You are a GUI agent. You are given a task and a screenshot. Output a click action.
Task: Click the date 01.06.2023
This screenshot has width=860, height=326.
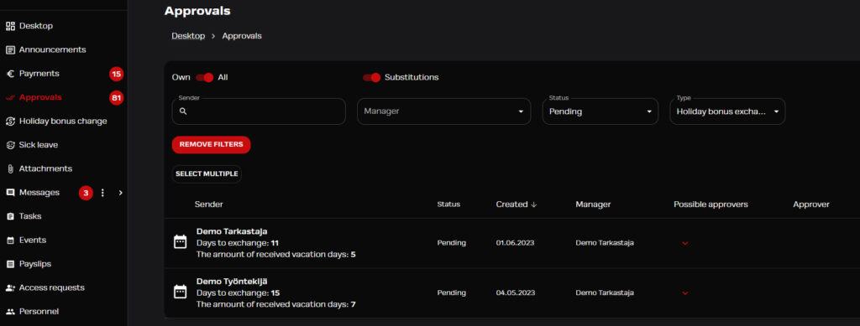[515, 243]
